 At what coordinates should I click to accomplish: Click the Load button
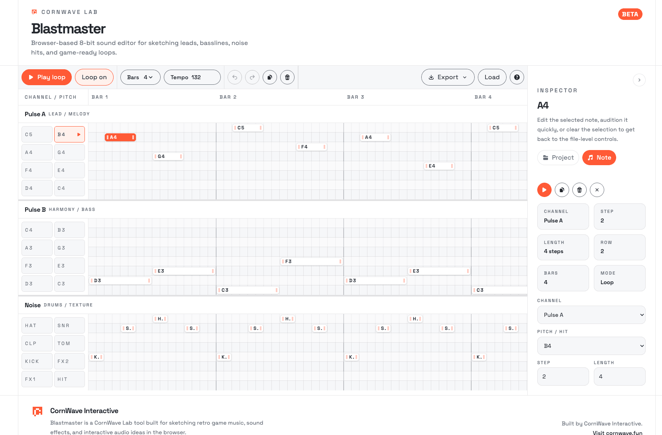[x=492, y=77]
